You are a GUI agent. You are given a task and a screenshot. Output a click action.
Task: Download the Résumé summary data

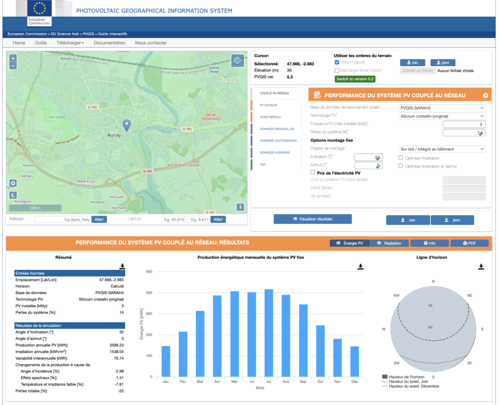click(122, 266)
